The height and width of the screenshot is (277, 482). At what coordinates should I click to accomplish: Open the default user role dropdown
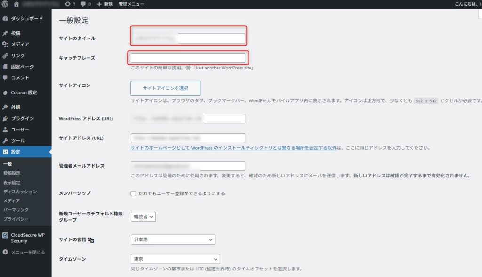point(143,216)
